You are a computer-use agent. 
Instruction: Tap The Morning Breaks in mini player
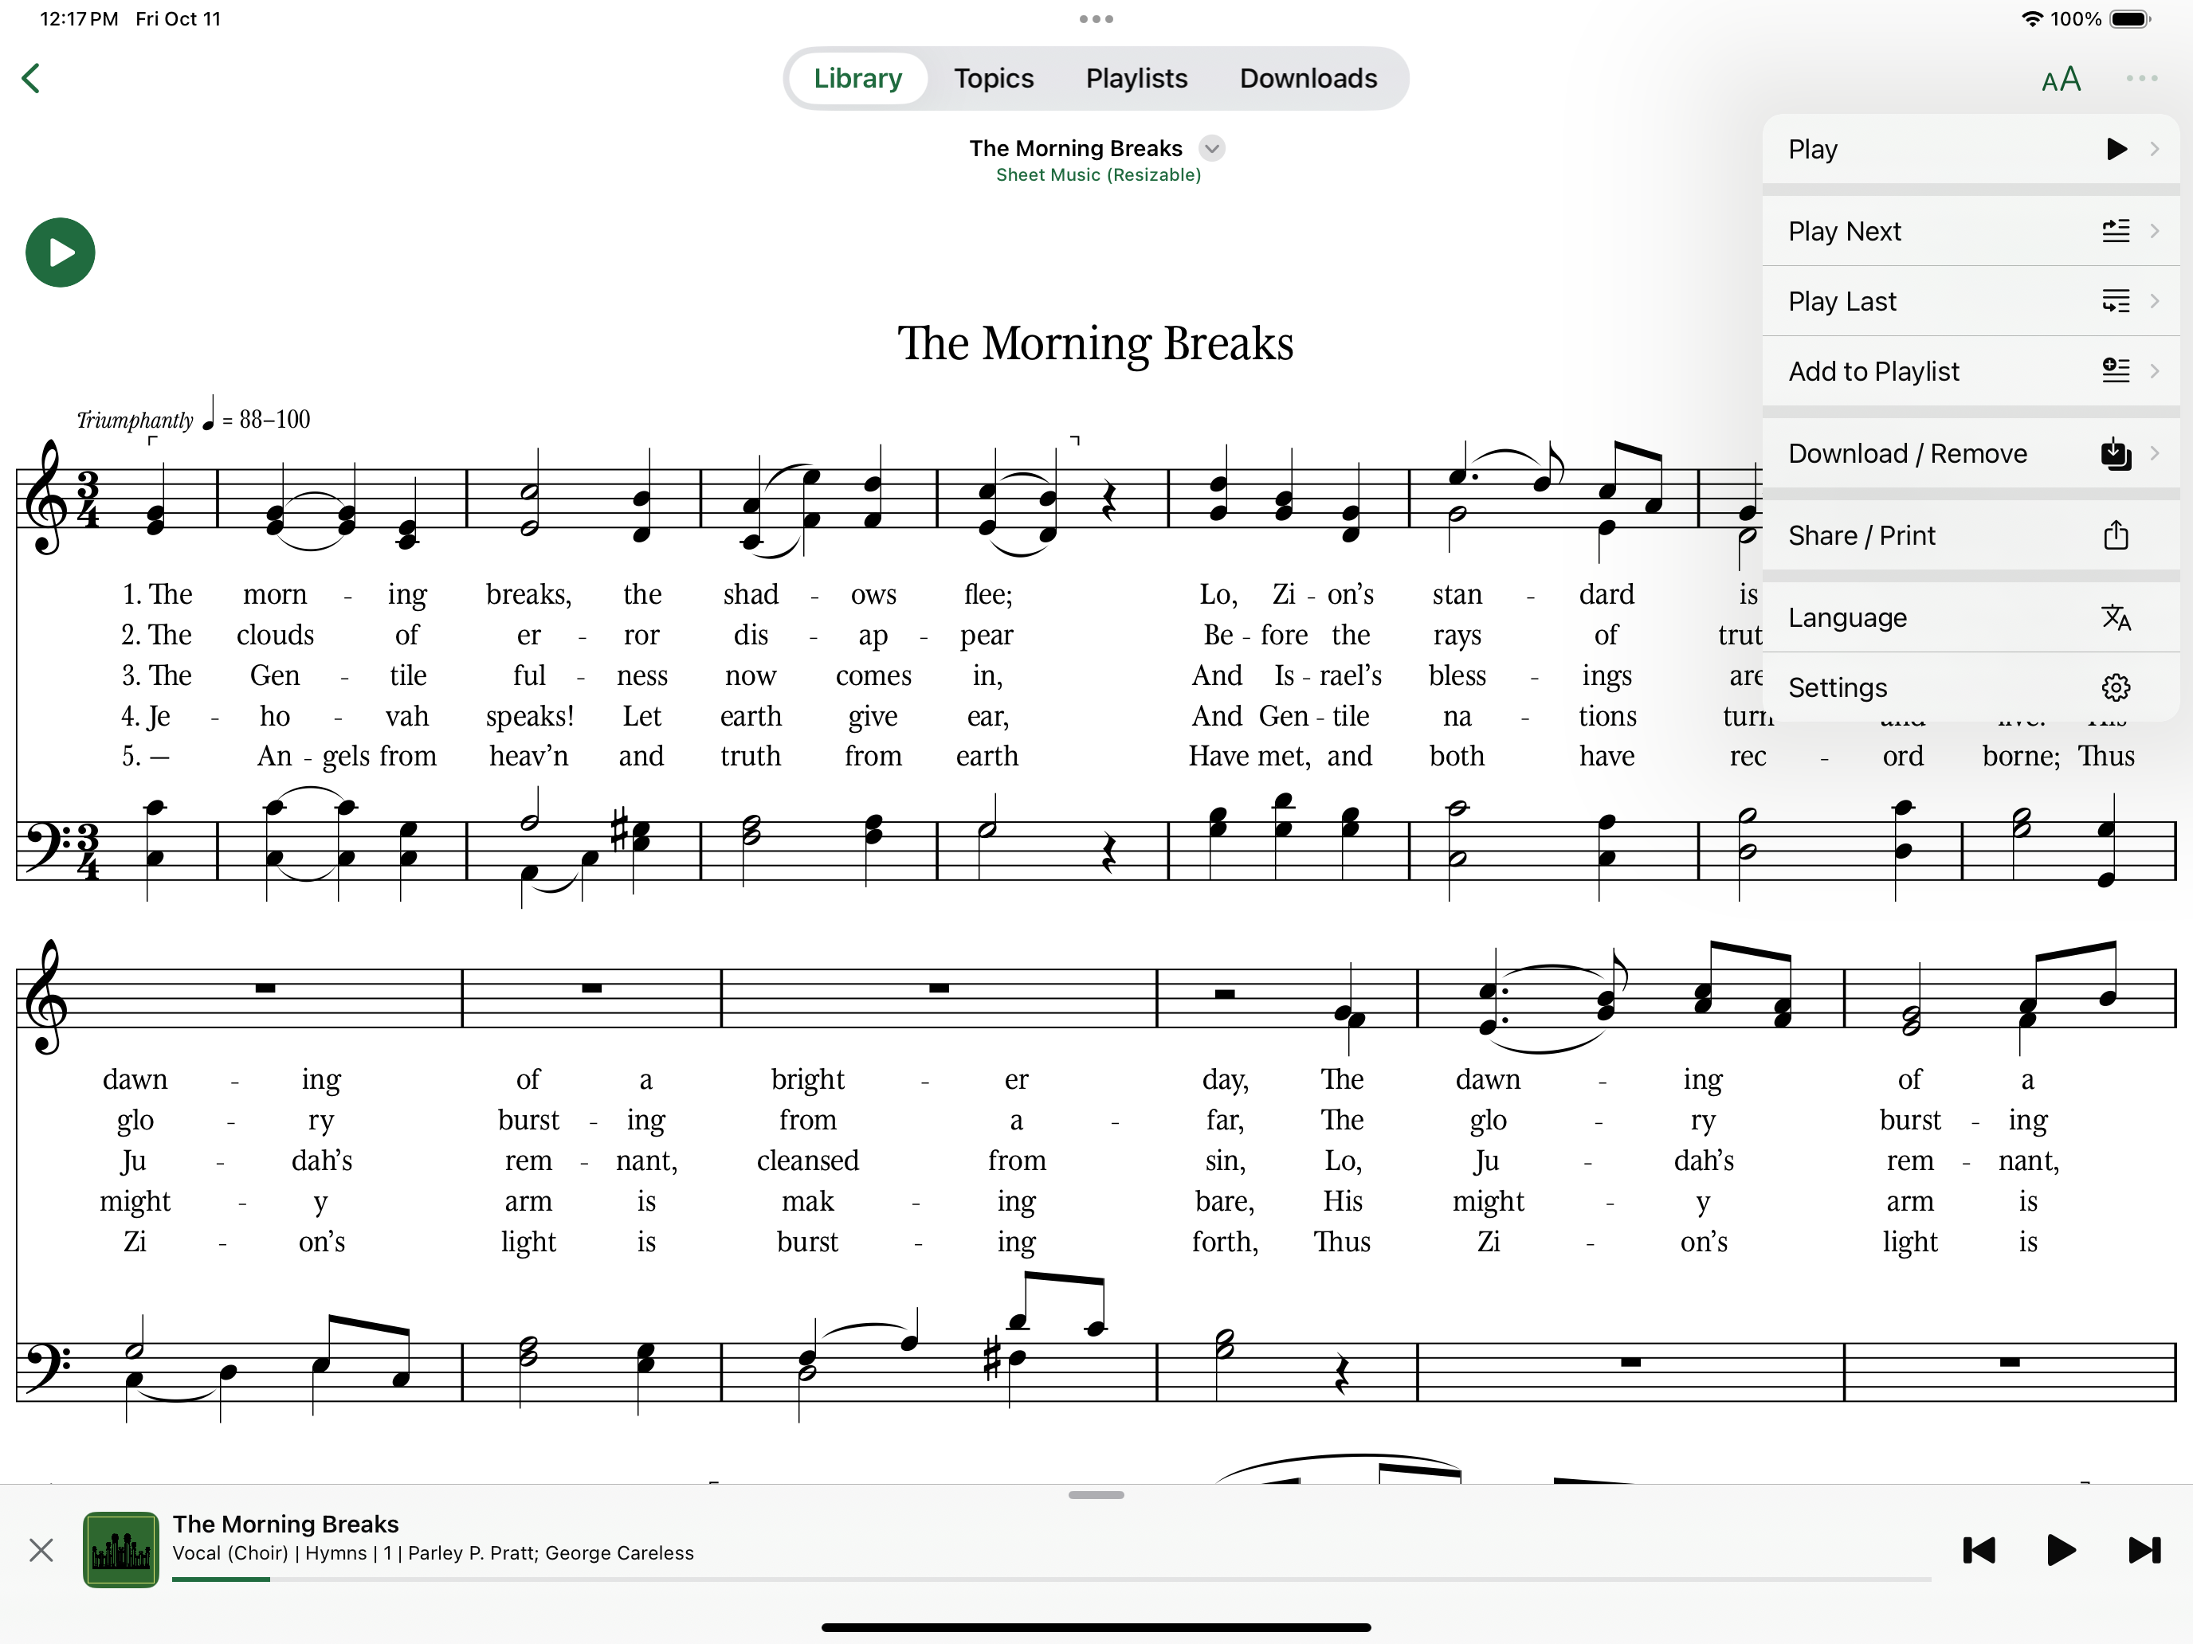click(285, 1524)
